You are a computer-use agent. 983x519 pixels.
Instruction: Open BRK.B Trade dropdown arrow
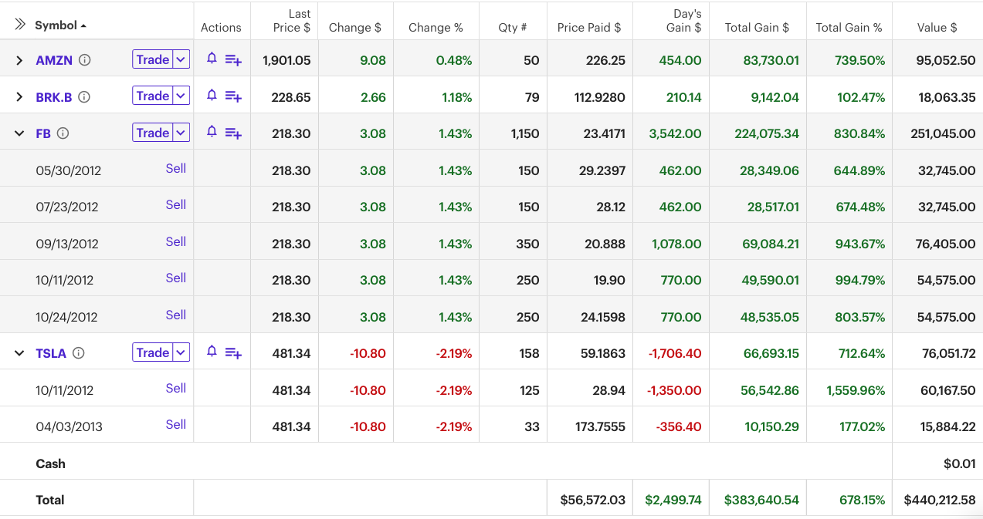click(x=181, y=96)
